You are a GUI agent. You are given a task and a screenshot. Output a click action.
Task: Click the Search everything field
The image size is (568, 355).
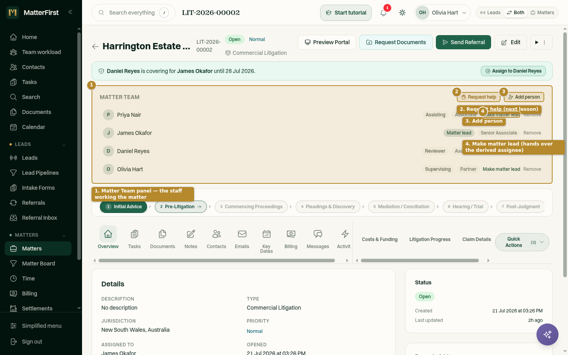pyautogui.click(x=133, y=13)
